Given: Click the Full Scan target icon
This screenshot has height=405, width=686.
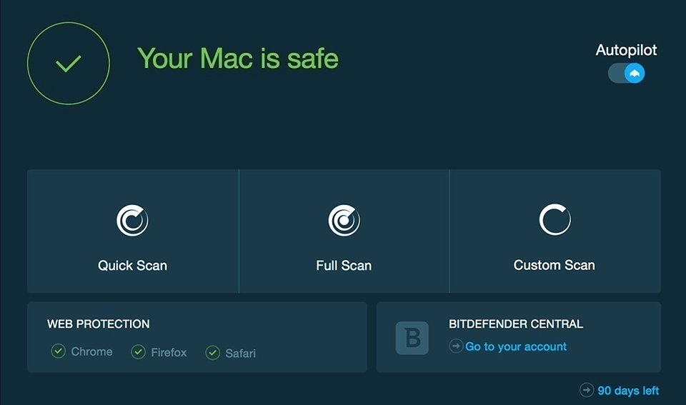Looking at the screenshot, I should [x=344, y=220].
